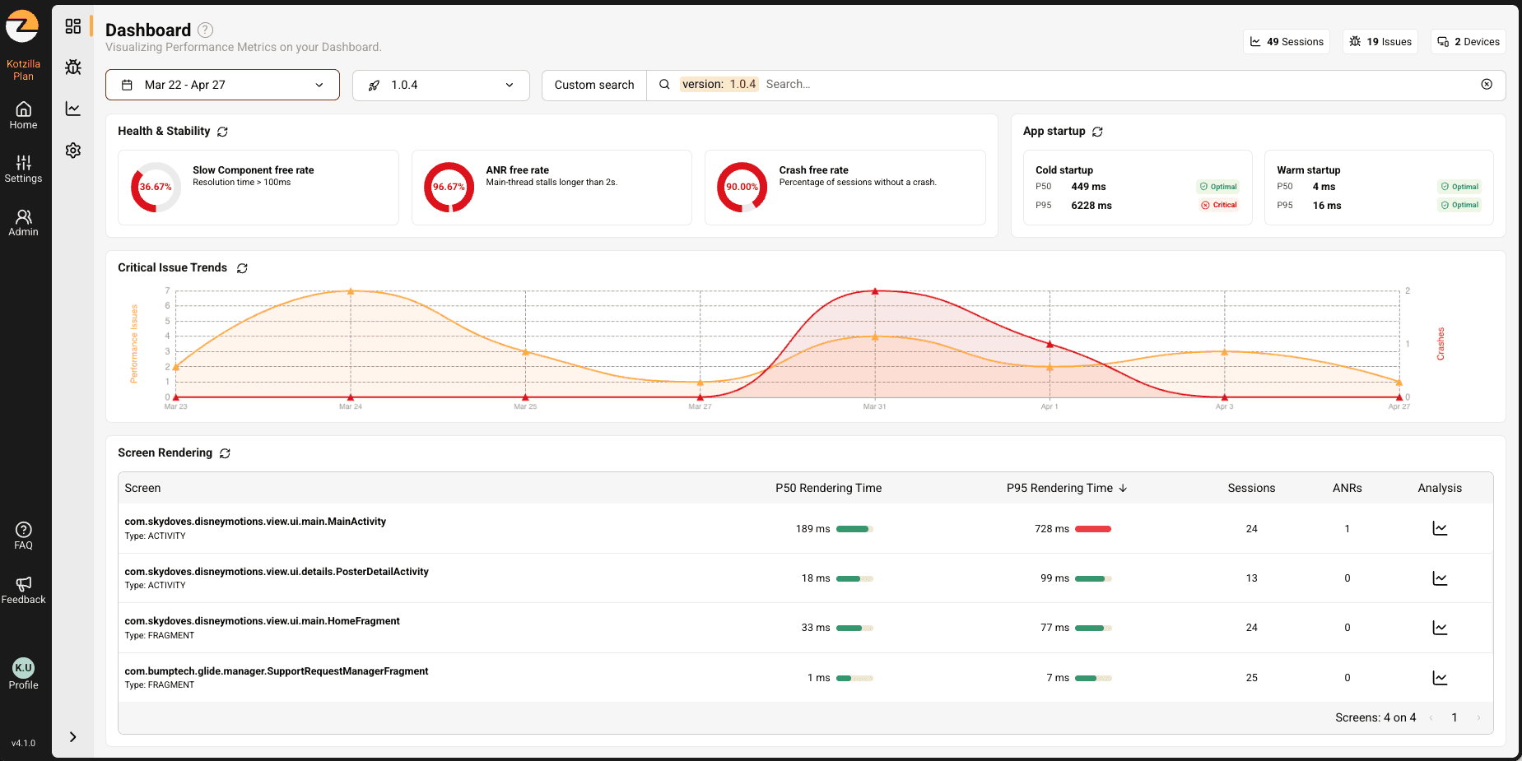Open the Mar 22 - Apr 27 date range dropdown
1522x761 pixels.
click(222, 85)
